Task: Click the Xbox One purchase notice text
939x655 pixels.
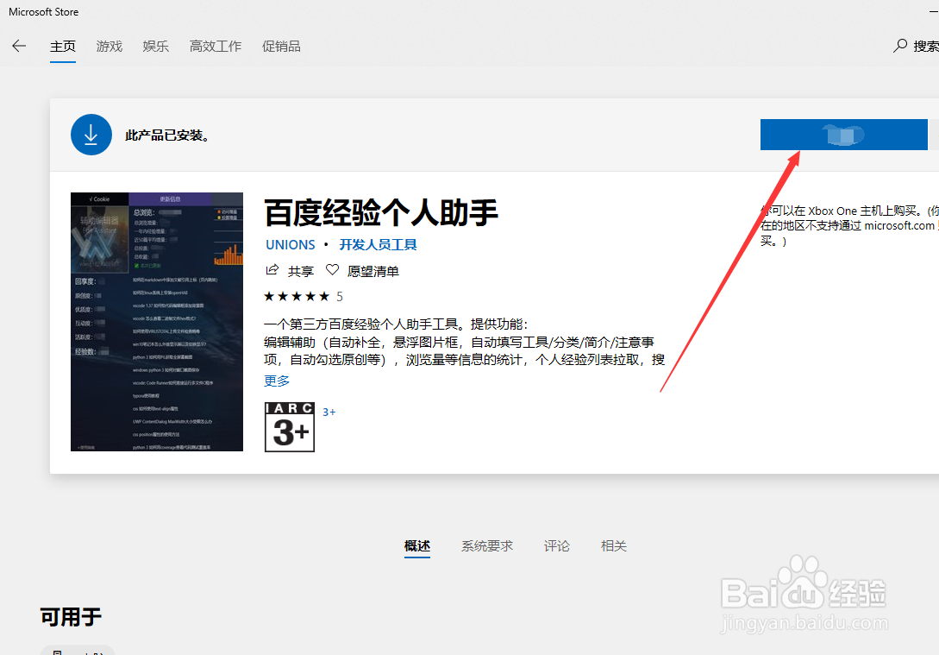Action: [x=849, y=226]
